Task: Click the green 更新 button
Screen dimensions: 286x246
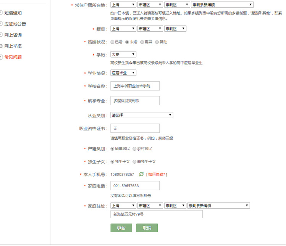Action: [121, 228]
